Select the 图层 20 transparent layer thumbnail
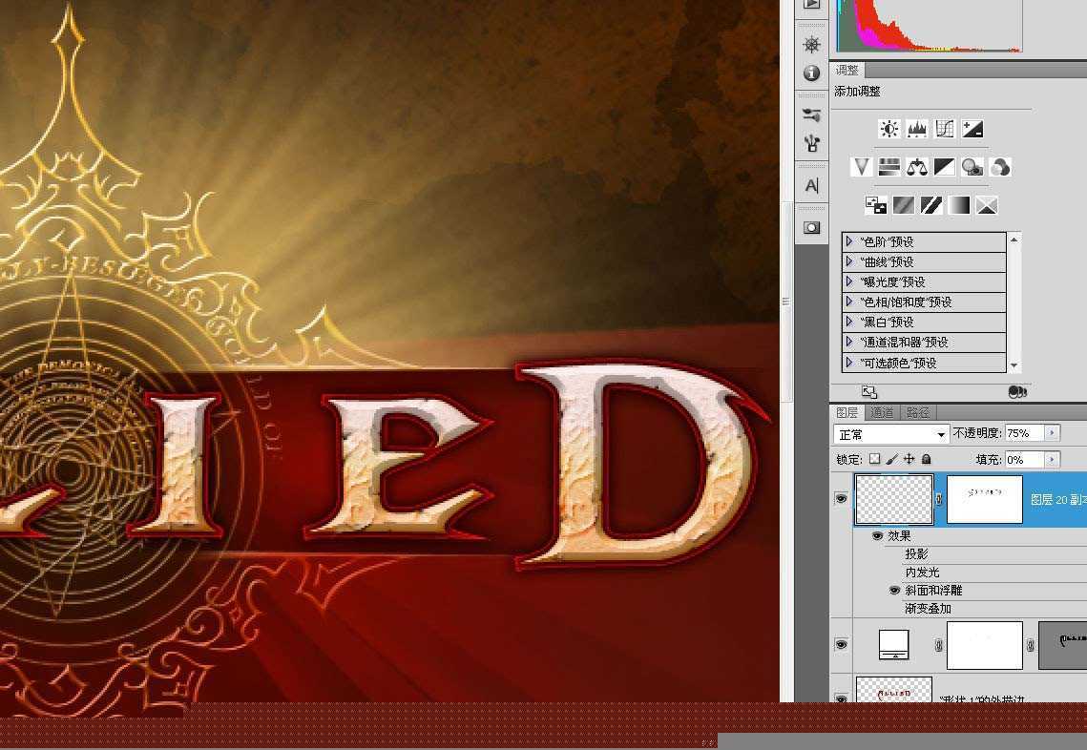 tap(894, 499)
